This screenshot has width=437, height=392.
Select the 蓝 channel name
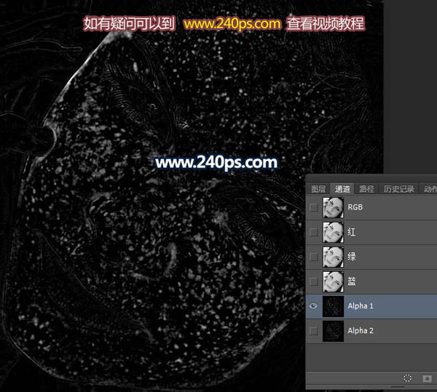tap(352, 281)
